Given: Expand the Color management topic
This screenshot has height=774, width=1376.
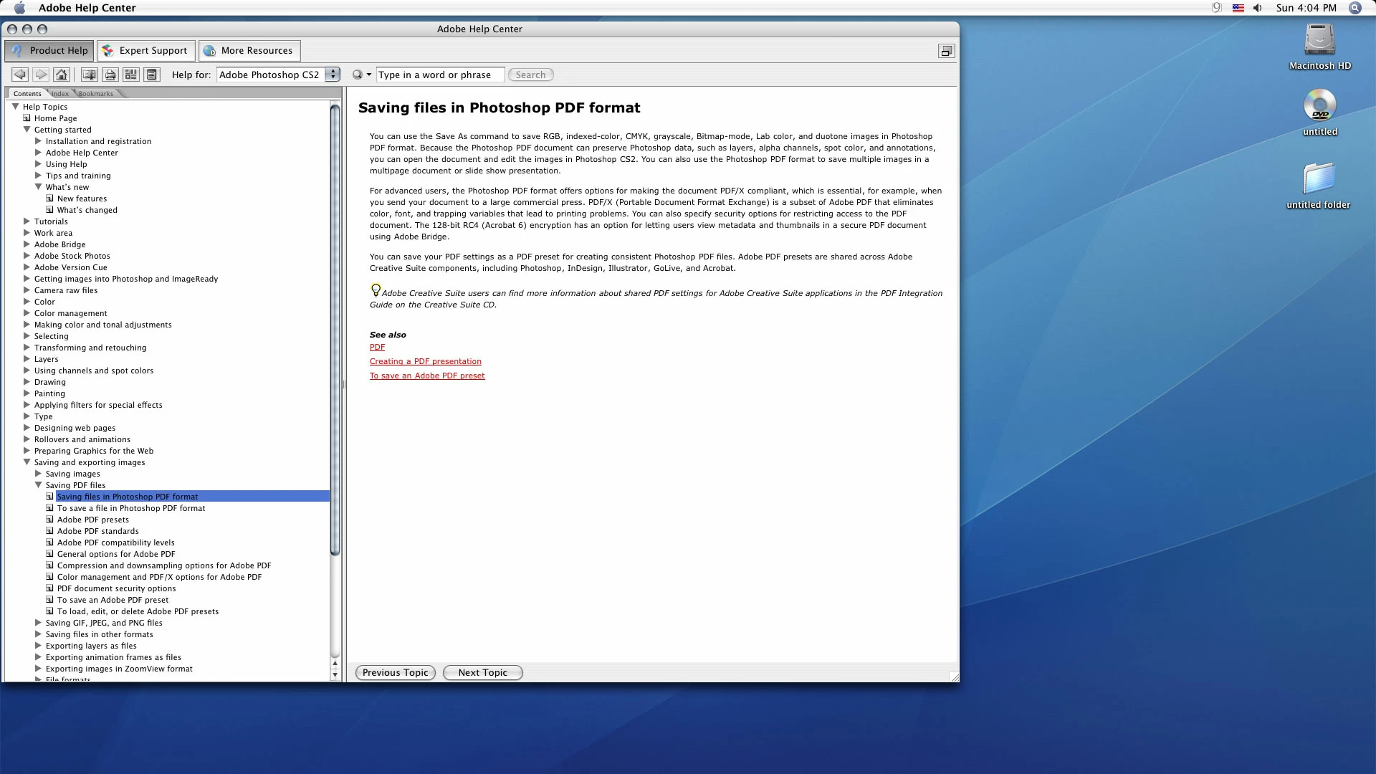Looking at the screenshot, I should (x=27, y=313).
